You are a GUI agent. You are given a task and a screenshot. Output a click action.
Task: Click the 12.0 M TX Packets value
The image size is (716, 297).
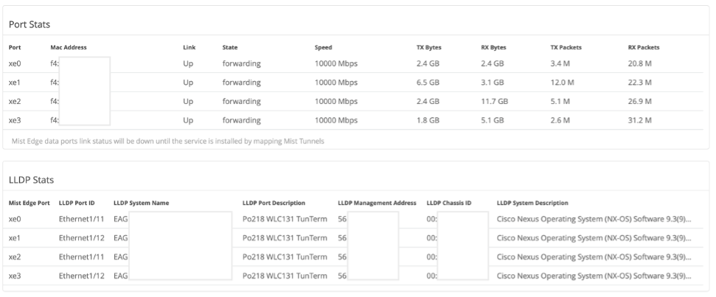(x=563, y=83)
